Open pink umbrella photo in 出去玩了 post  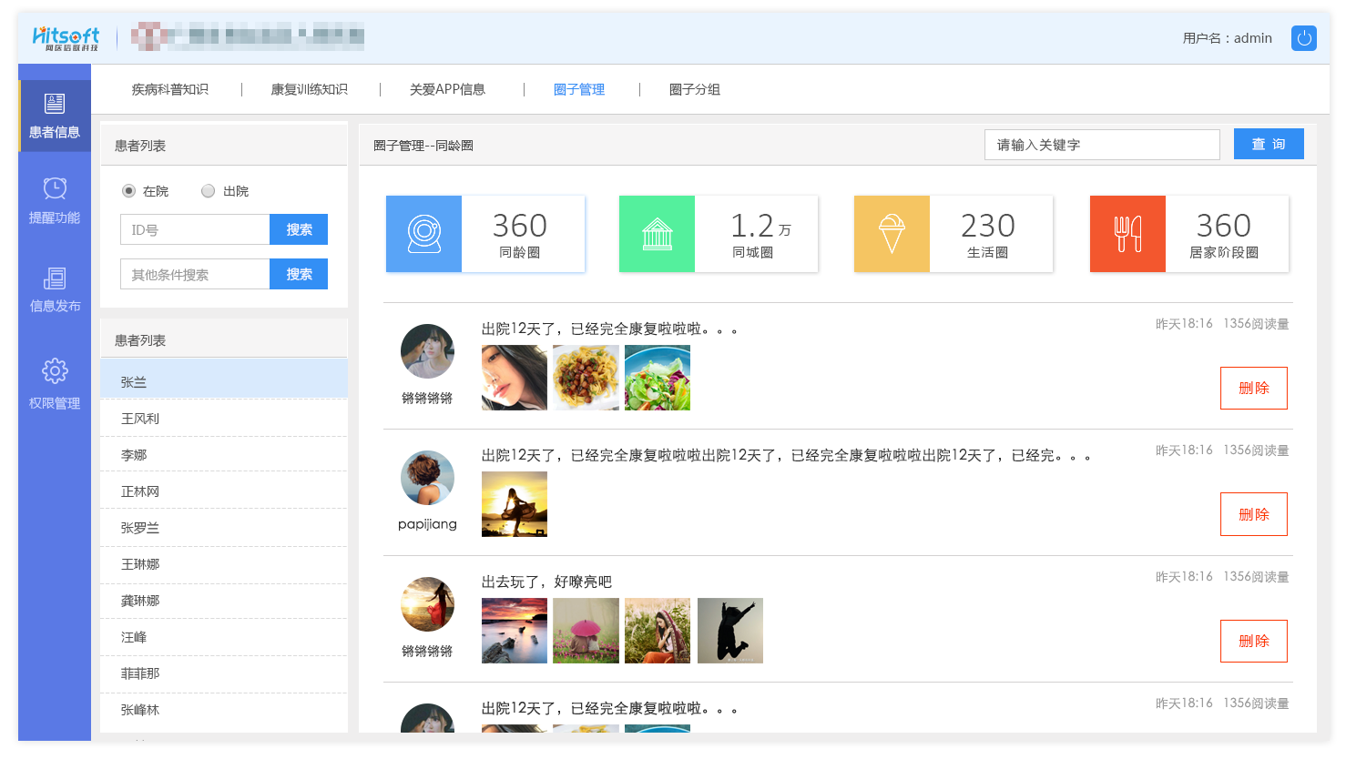[x=586, y=631]
